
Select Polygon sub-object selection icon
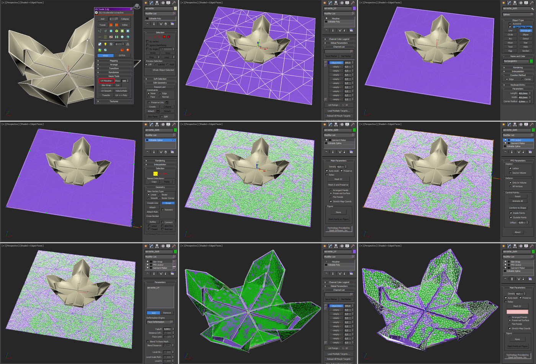164,37
